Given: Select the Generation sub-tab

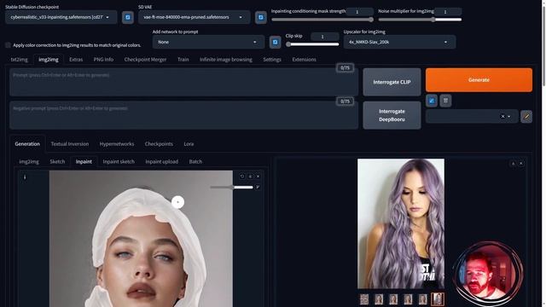Looking at the screenshot, I should coord(27,144).
